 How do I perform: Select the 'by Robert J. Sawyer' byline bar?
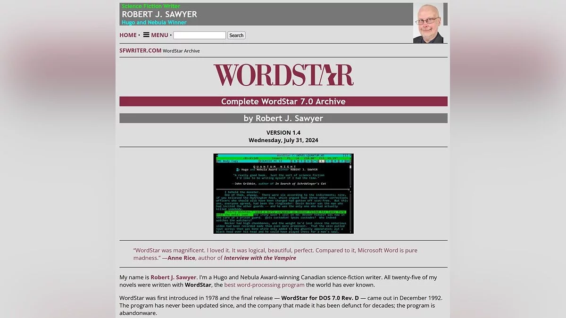pyautogui.click(x=283, y=118)
